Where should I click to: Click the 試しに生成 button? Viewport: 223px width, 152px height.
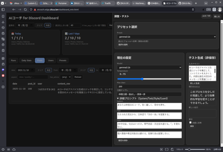(x=194, y=83)
